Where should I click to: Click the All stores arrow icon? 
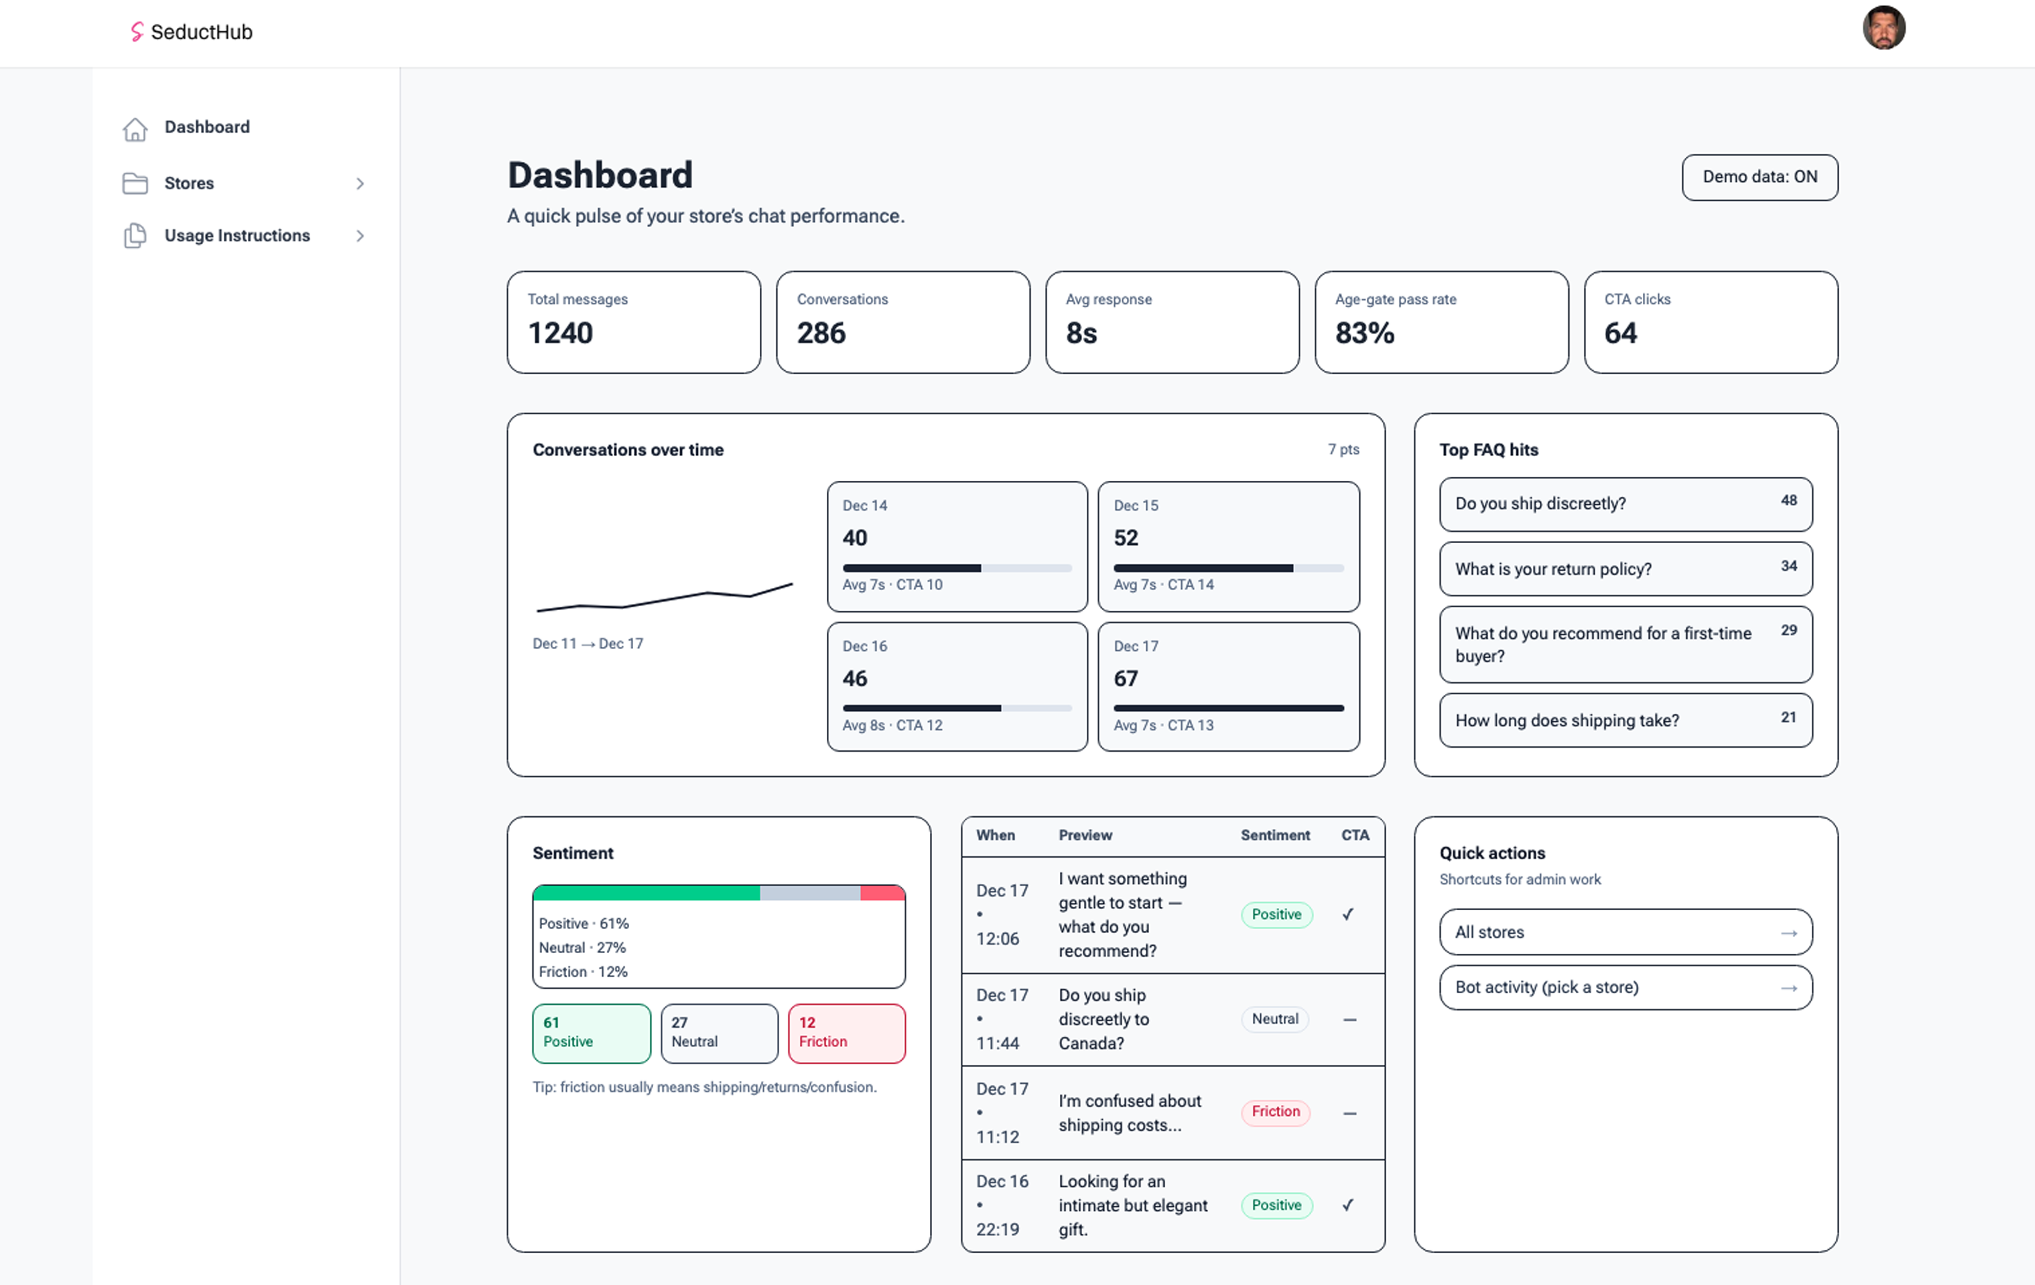[1788, 933]
